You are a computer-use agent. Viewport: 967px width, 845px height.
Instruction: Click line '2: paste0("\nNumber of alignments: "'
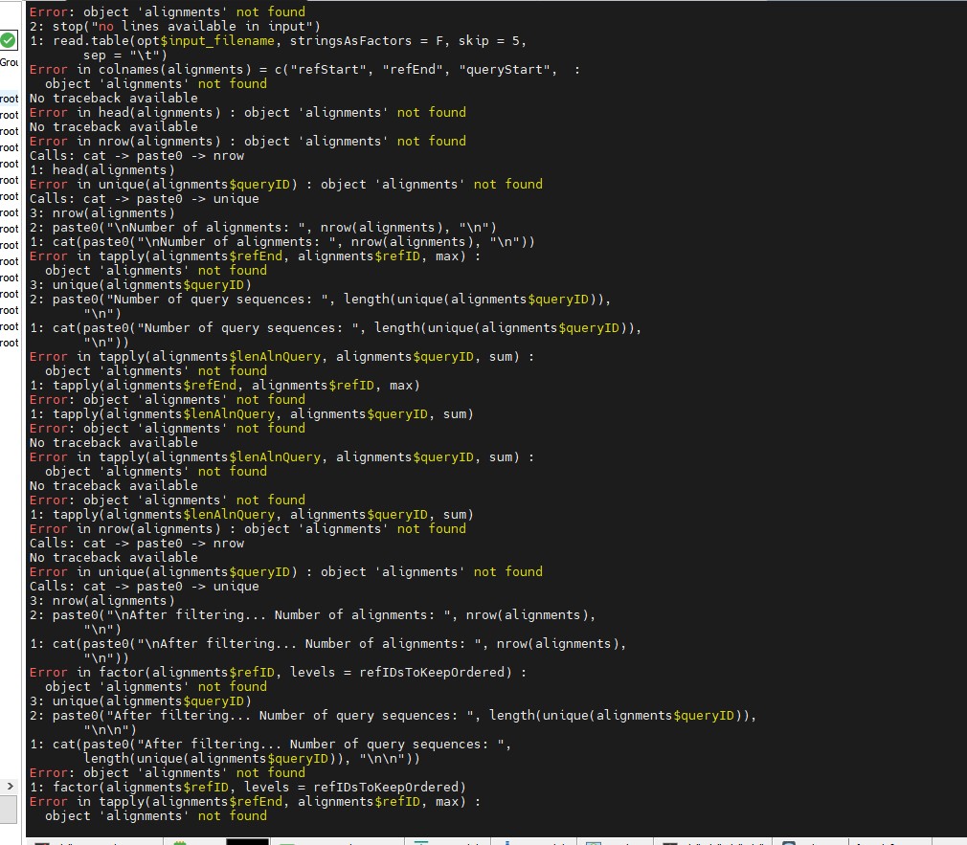pyautogui.click(x=263, y=228)
